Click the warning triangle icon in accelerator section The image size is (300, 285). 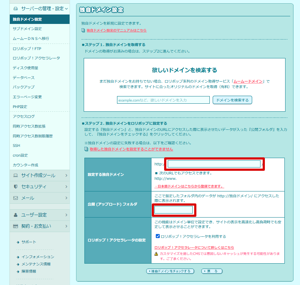click(x=157, y=254)
